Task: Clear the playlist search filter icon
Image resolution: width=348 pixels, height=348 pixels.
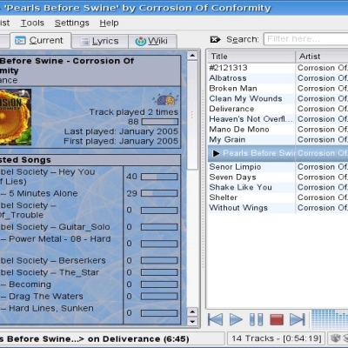Action: tap(215, 39)
